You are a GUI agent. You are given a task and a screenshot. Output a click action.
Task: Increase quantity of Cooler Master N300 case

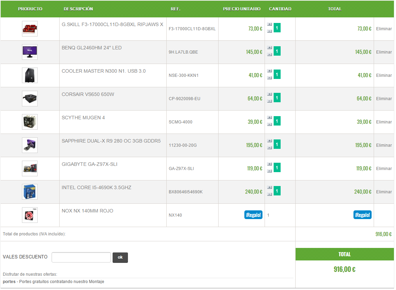click(269, 71)
